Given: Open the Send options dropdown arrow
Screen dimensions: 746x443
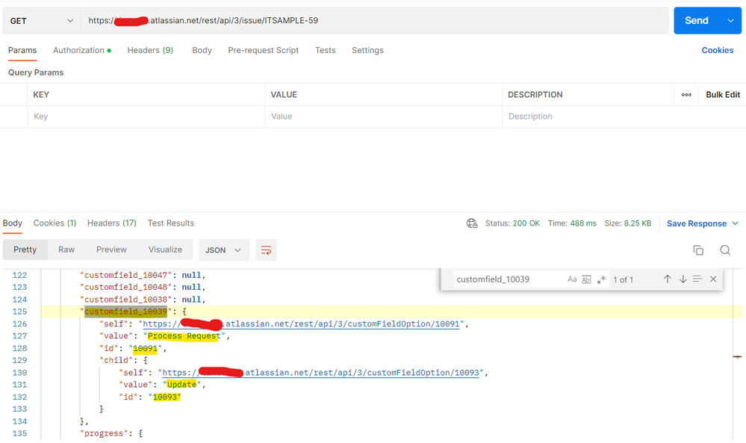Looking at the screenshot, I should [731, 20].
